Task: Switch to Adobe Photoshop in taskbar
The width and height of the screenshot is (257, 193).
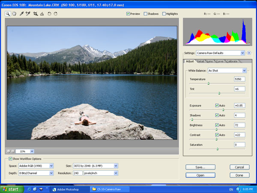Action: coord(69,190)
